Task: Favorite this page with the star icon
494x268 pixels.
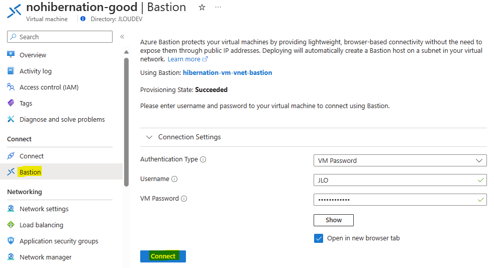Action: [x=202, y=7]
